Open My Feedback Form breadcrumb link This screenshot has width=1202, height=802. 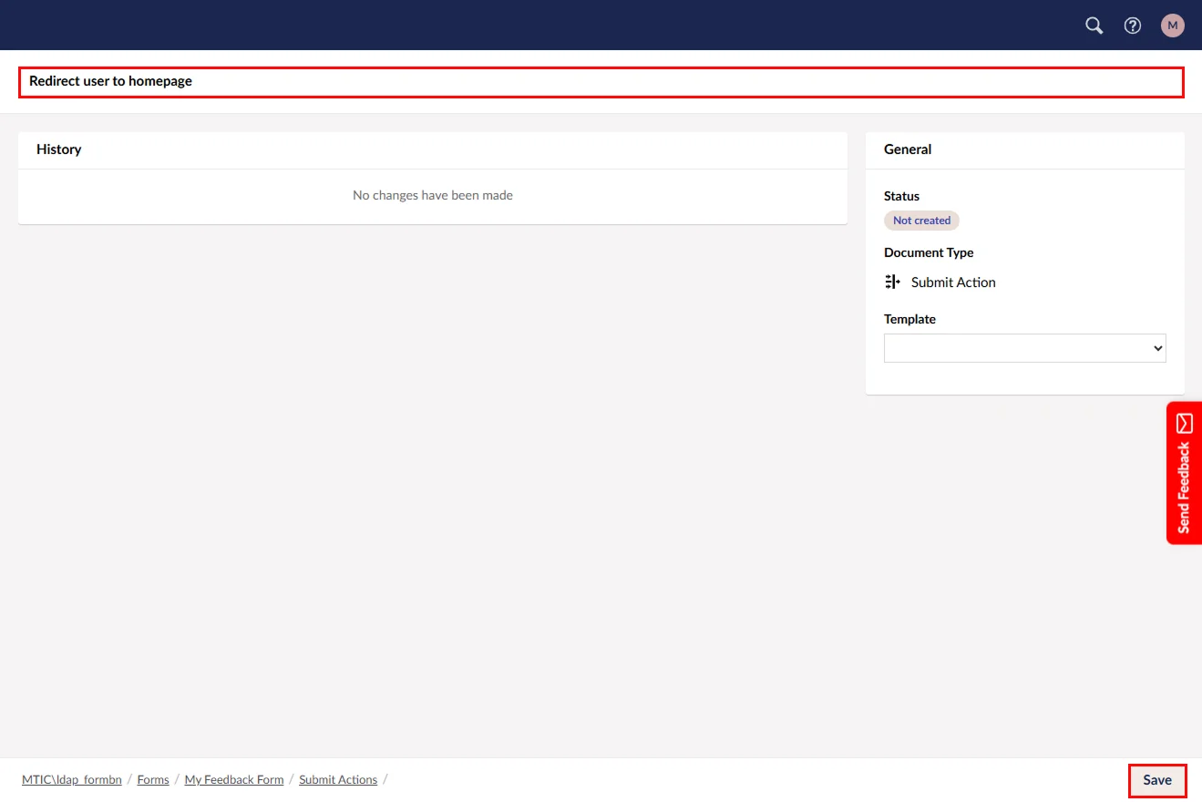[234, 780]
